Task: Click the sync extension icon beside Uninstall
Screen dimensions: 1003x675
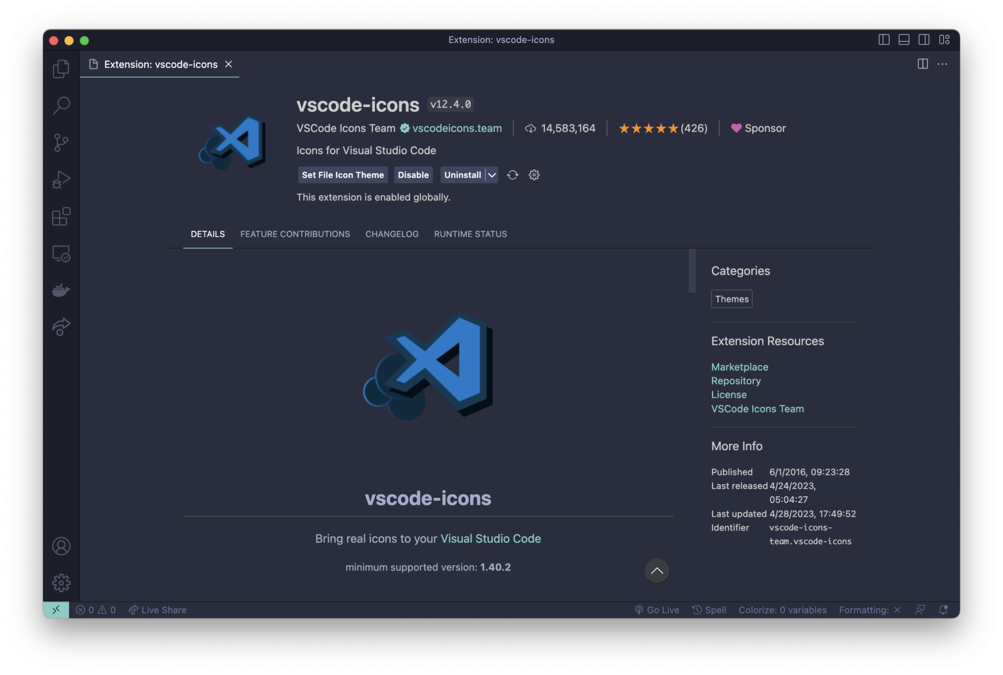Action: tap(512, 175)
